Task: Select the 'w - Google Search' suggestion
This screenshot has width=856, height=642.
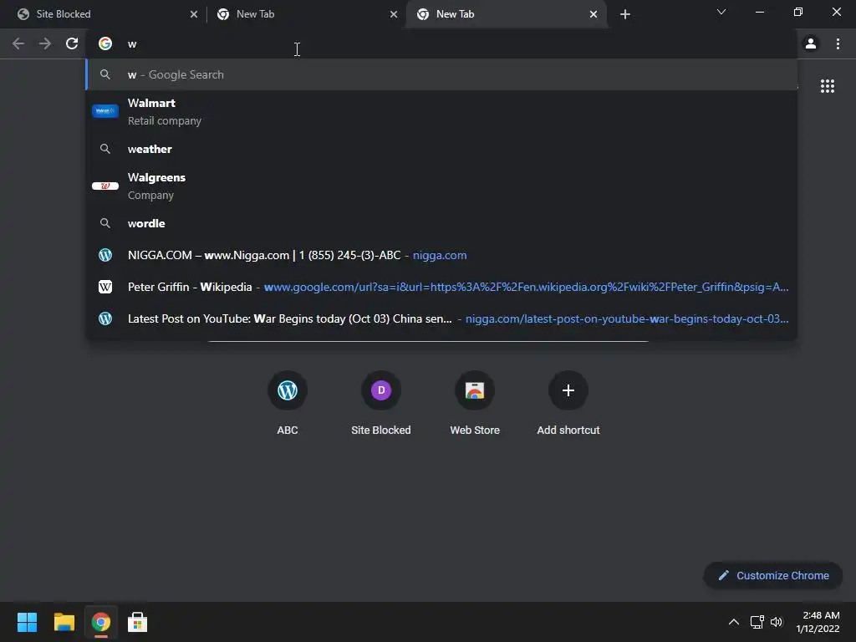Action: [x=441, y=74]
